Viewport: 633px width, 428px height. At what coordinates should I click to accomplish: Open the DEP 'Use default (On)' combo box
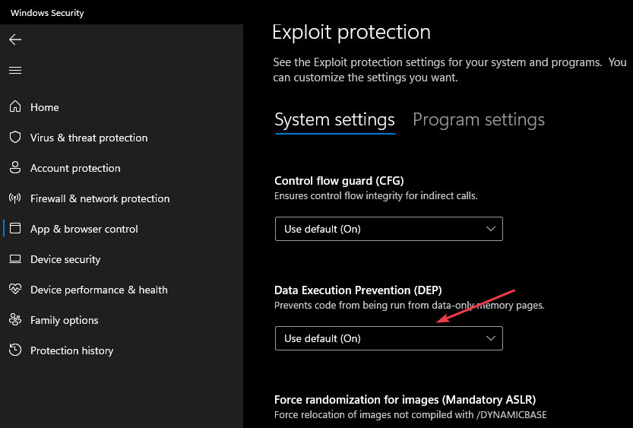coord(389,338)
